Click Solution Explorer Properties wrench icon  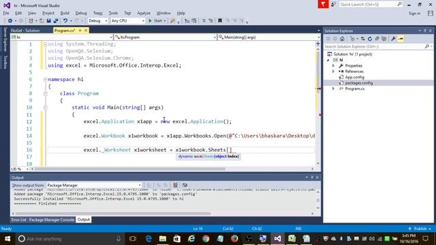click(393, 39)
